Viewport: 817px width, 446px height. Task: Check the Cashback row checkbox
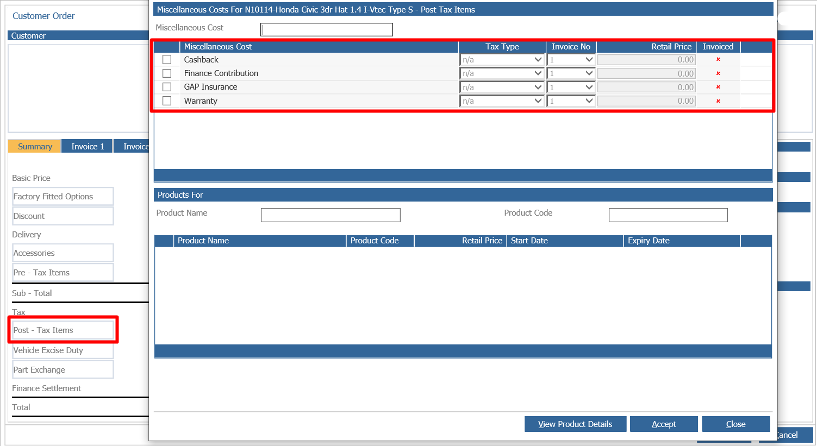click(167, 59)
